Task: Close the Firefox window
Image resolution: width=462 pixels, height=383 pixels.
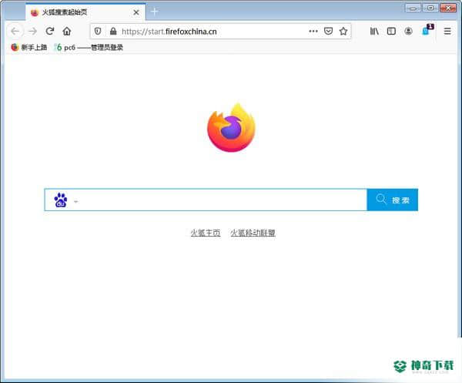Action: (x=448, y=8)
